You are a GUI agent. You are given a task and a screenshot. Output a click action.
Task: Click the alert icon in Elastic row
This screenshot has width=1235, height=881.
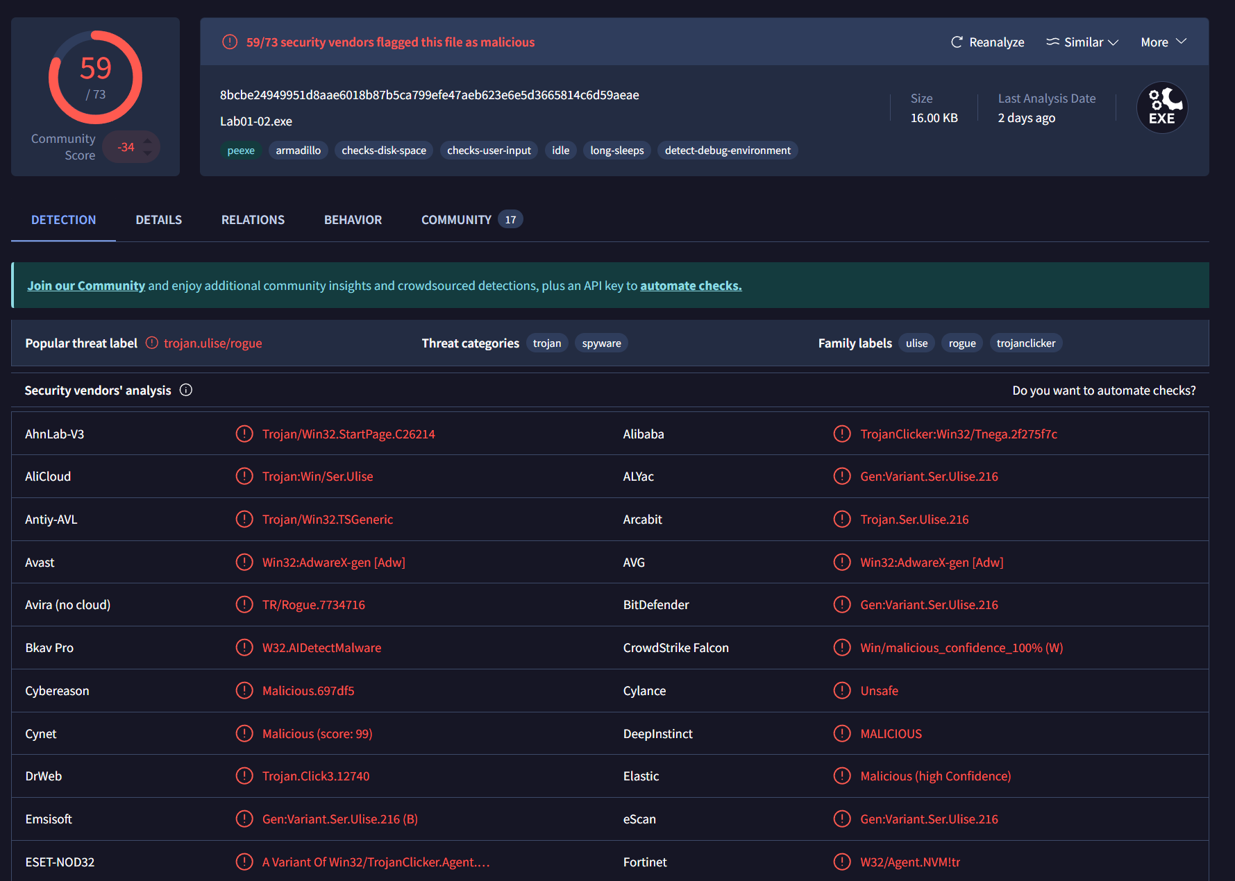pyautogui.click(x=842, y=776)
